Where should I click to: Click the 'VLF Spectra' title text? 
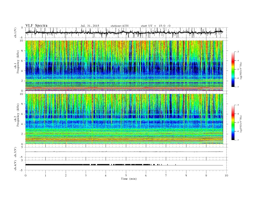coord(36,25)
